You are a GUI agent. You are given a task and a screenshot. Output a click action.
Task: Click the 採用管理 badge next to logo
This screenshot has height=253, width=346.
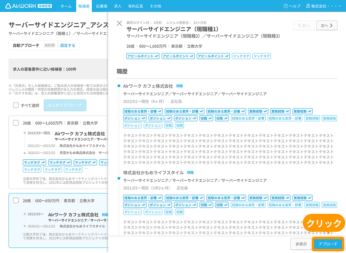[45, 6]
